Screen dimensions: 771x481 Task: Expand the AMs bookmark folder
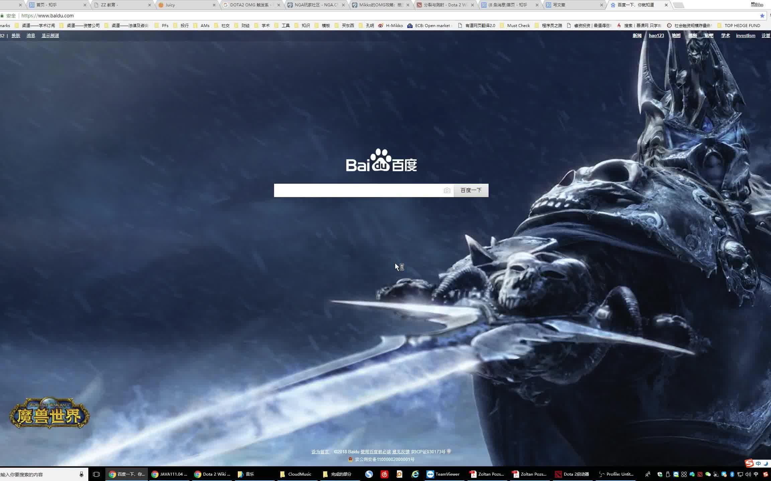(201, 25)
